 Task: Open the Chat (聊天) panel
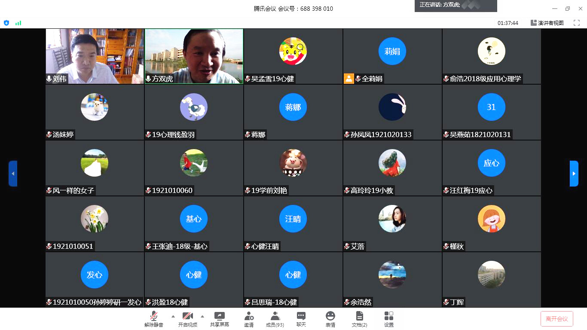[x=301, y=319]
